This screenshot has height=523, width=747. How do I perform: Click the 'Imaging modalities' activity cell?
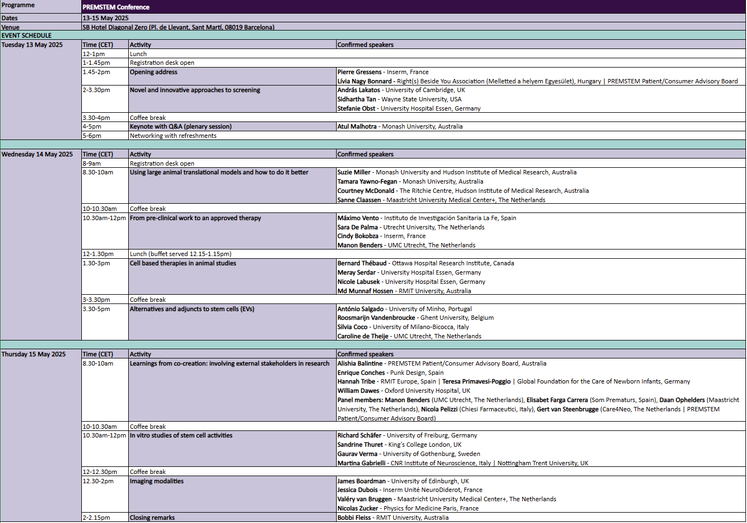click(232, 495)
